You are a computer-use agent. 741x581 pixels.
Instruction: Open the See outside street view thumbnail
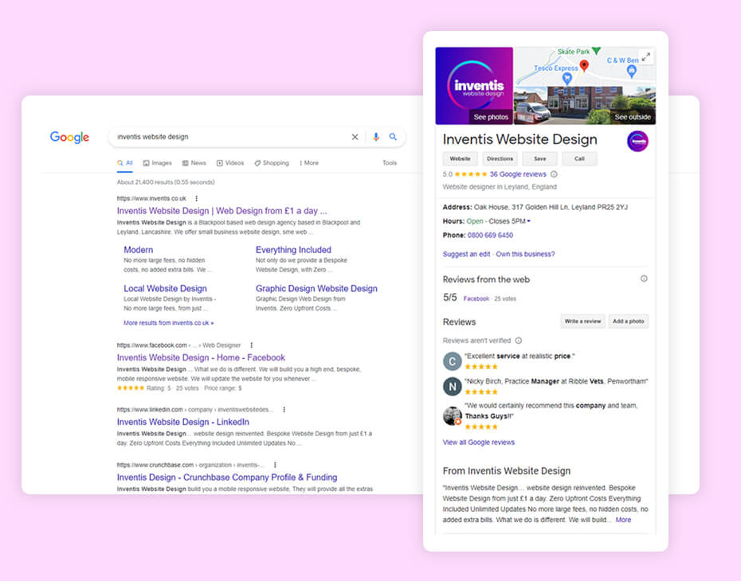pos(585,106)
